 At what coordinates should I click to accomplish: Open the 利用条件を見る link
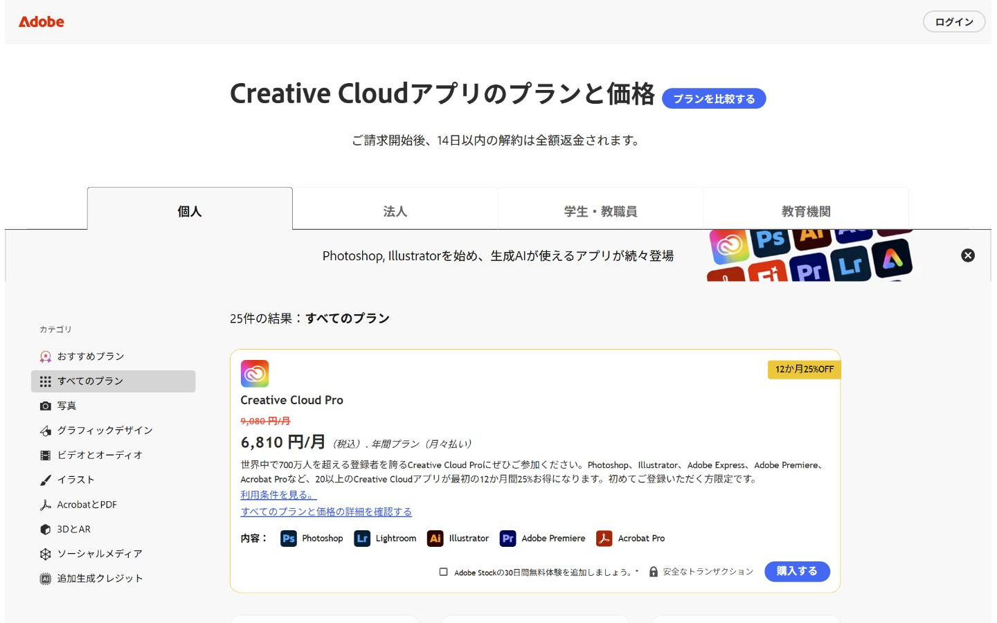pyautogui.click(x=278, y=495)
